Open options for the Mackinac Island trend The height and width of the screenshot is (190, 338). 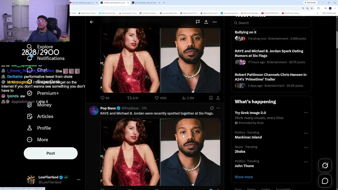click(306, 133)
